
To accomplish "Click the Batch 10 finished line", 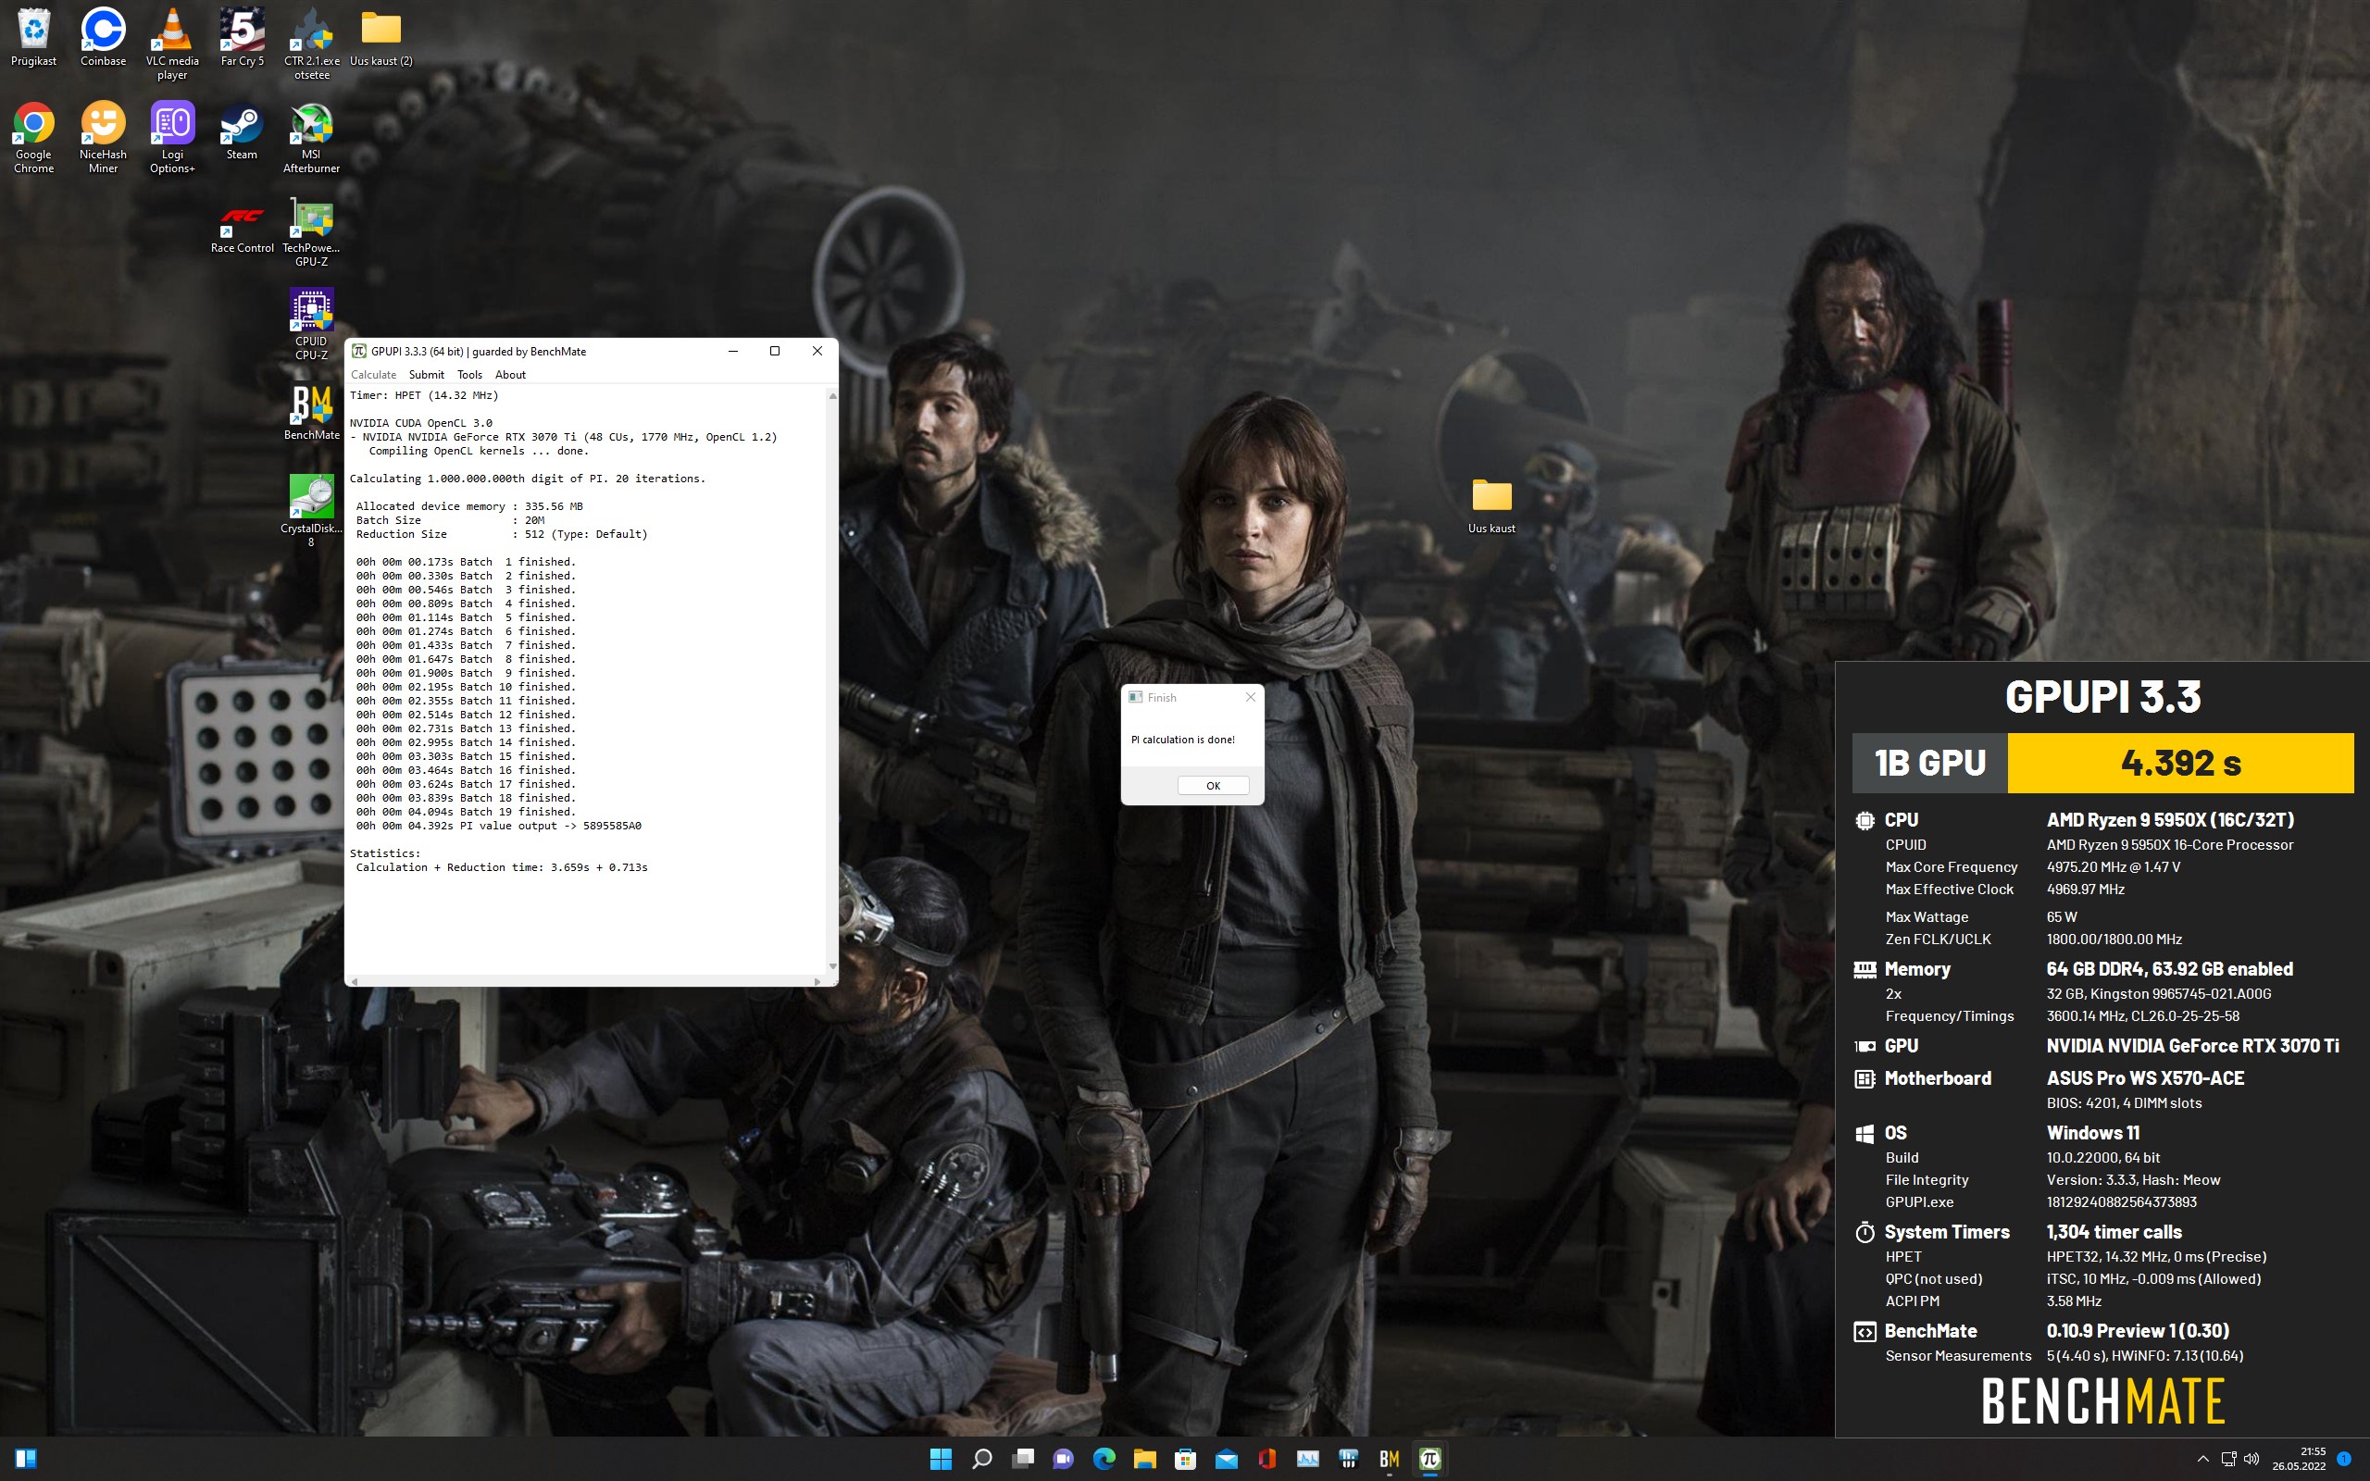I will click(465, 687).
